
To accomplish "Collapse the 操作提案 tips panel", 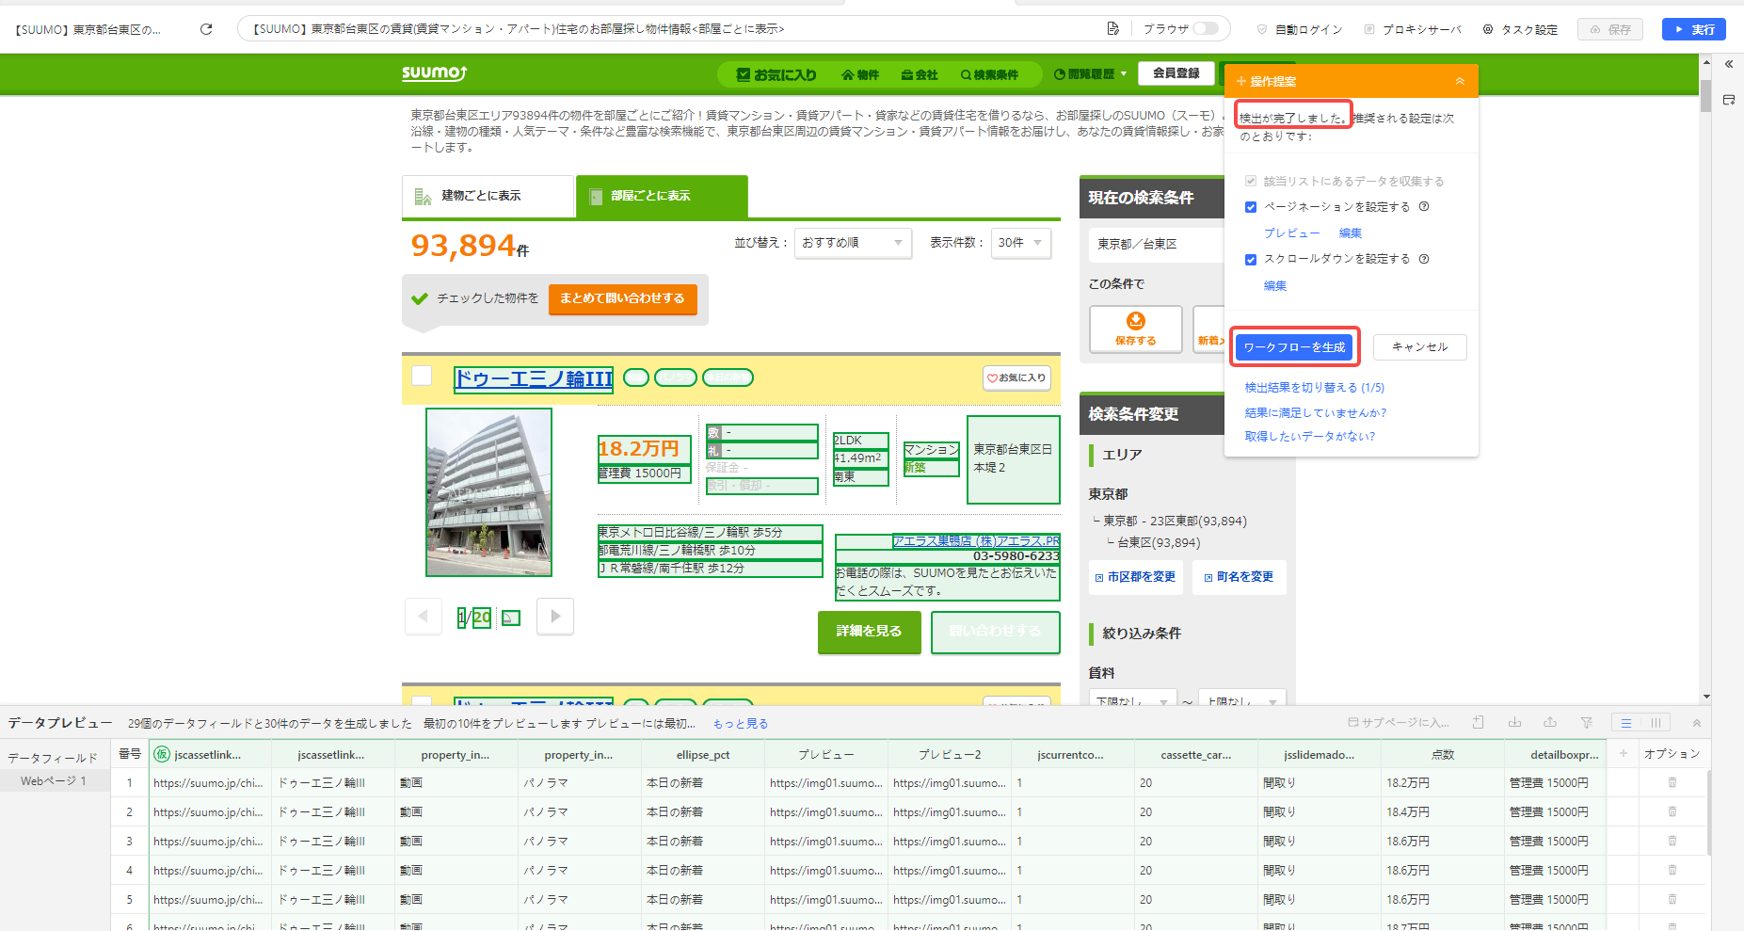I will (1460, 81).
